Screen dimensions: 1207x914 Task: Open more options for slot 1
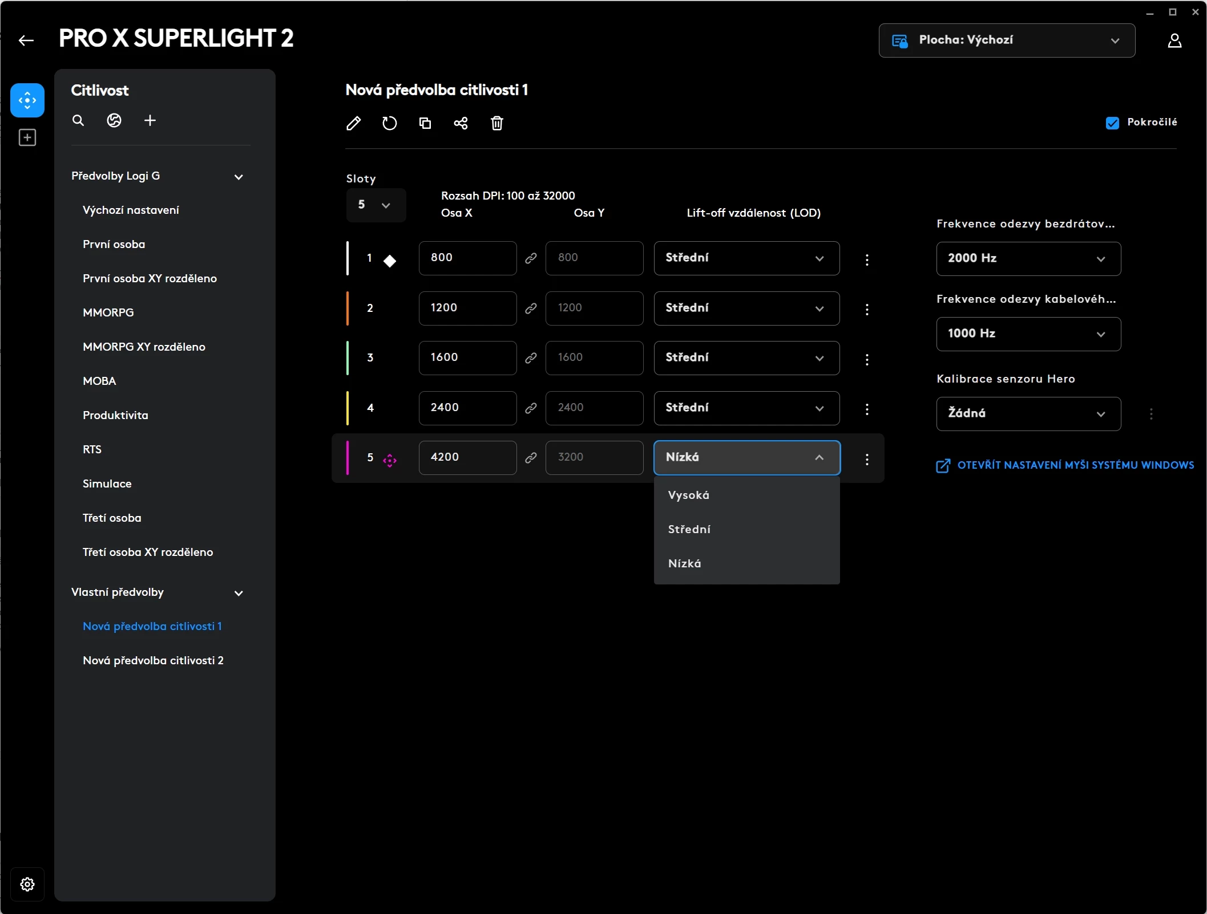867,259
